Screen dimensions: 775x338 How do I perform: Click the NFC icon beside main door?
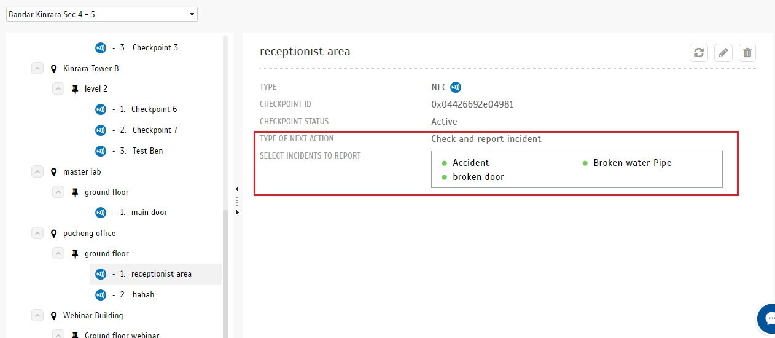tap(101, 213)
